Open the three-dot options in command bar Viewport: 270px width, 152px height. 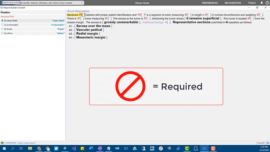[82, 3]
